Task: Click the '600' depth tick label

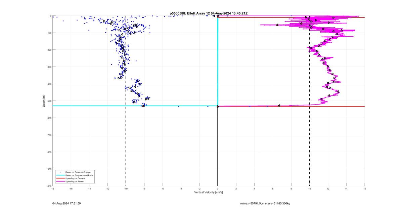Action: (x=49, y=118)
